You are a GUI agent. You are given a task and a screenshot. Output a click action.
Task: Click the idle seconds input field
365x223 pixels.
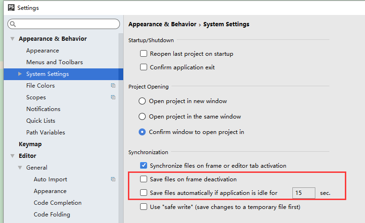tap(304, 193)
